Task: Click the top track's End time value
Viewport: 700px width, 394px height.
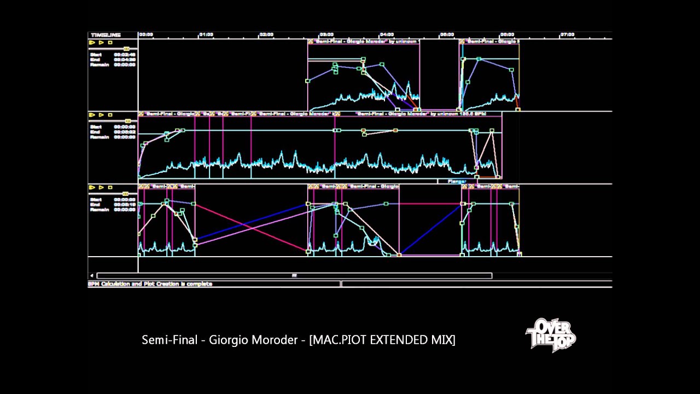Action: click(x=125, y=60)
